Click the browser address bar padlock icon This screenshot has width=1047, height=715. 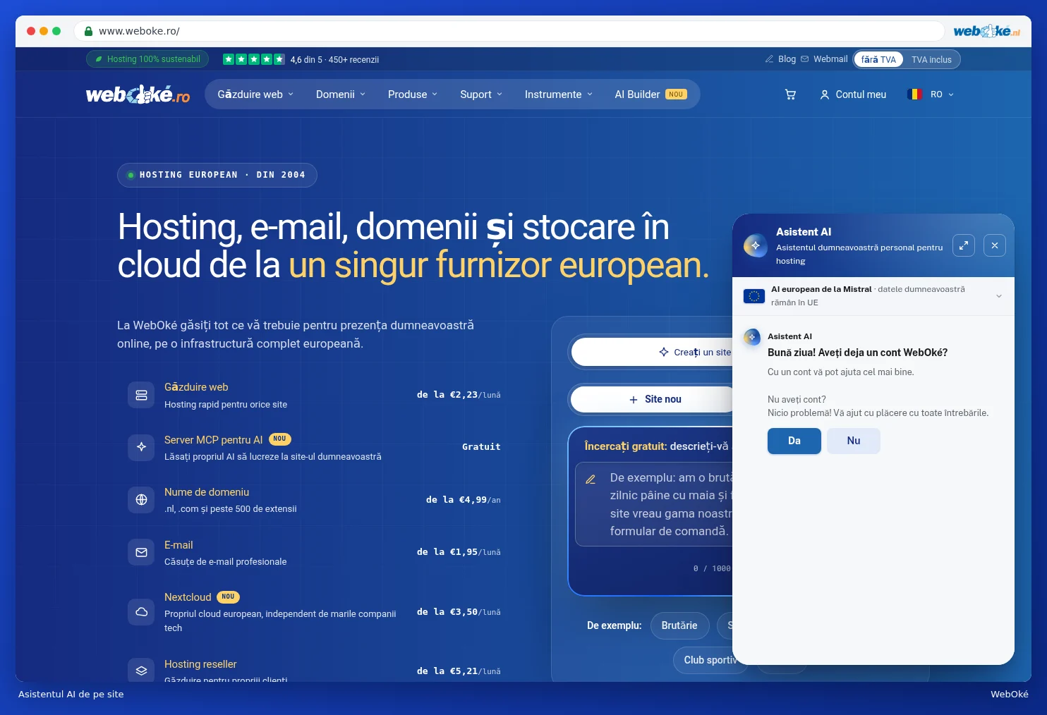89,31
